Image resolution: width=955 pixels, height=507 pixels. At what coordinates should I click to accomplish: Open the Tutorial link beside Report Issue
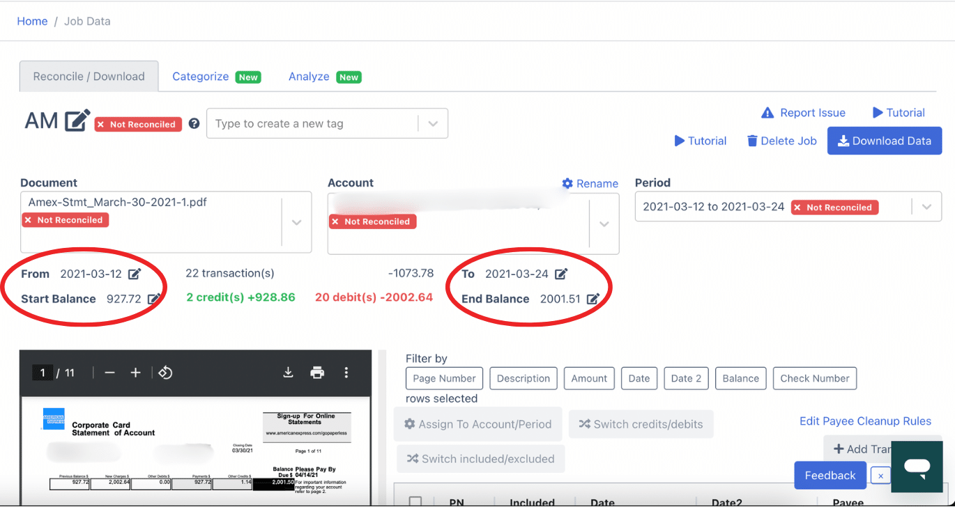coord(899,113)
